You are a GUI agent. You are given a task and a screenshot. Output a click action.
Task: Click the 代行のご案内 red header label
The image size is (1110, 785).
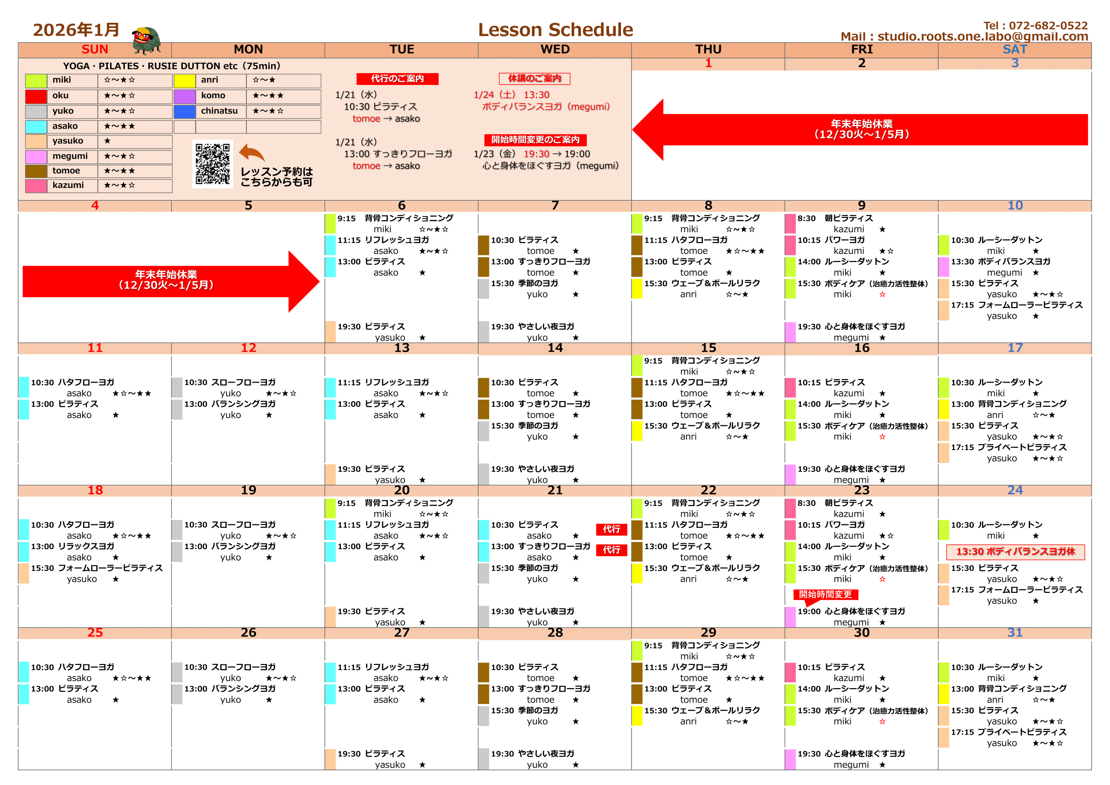pyautogui.click(x=397, y=79)
